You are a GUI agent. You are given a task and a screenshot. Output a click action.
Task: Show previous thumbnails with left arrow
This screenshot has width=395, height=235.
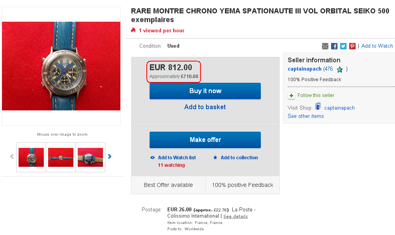[x=12, y=157]
